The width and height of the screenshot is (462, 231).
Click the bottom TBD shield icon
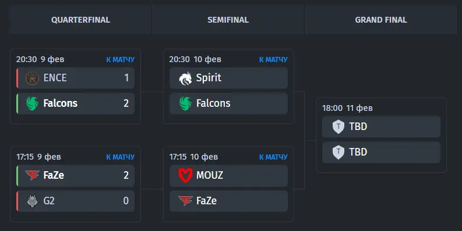pyautogui.click(x=338, y=152)
